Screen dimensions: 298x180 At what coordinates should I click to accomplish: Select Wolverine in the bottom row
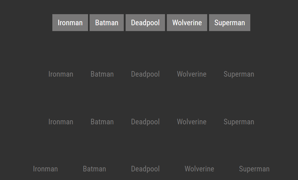pos(199,169)
